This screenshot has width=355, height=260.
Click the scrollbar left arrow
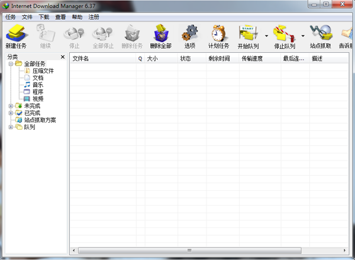(73, 251)
